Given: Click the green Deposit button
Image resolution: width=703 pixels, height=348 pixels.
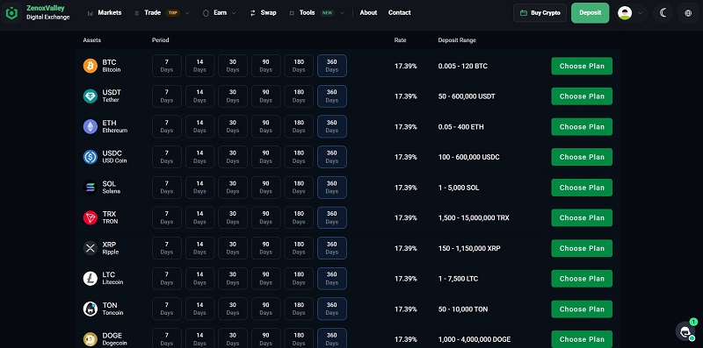Looking at the screenshot, I should [590, 13].
